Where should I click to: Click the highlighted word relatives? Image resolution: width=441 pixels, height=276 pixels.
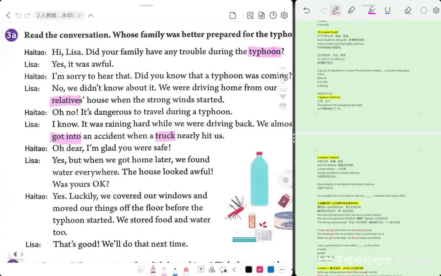click(x=67, y=100)
